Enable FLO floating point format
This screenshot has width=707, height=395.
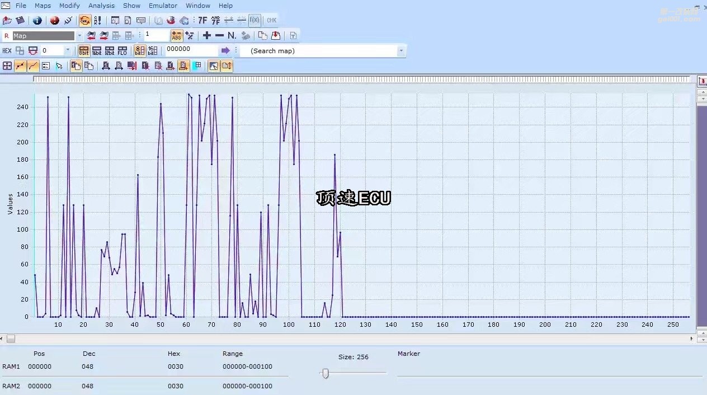(x=122, y=51)
